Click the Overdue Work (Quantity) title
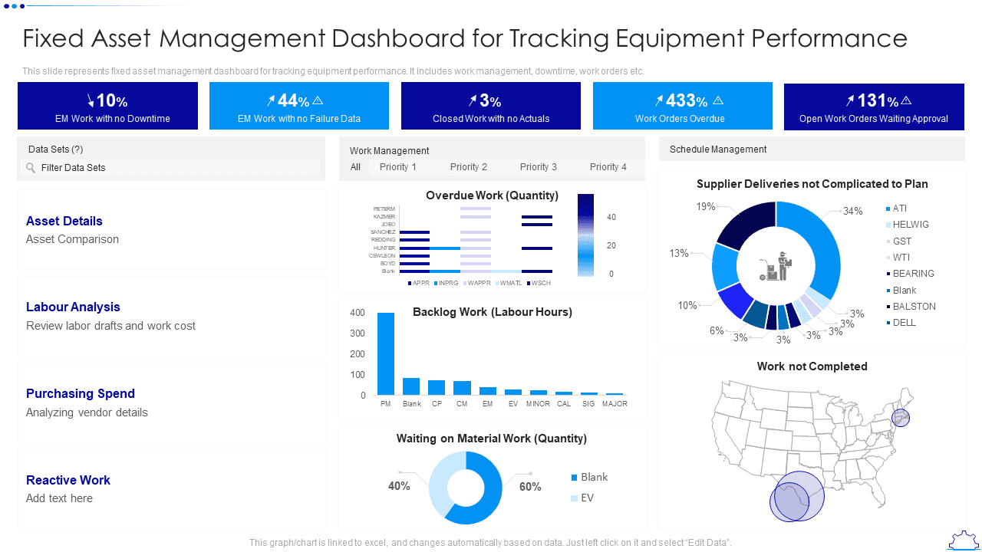The width and height of the screenshot is (982, 552). click(x=493, y=195)
